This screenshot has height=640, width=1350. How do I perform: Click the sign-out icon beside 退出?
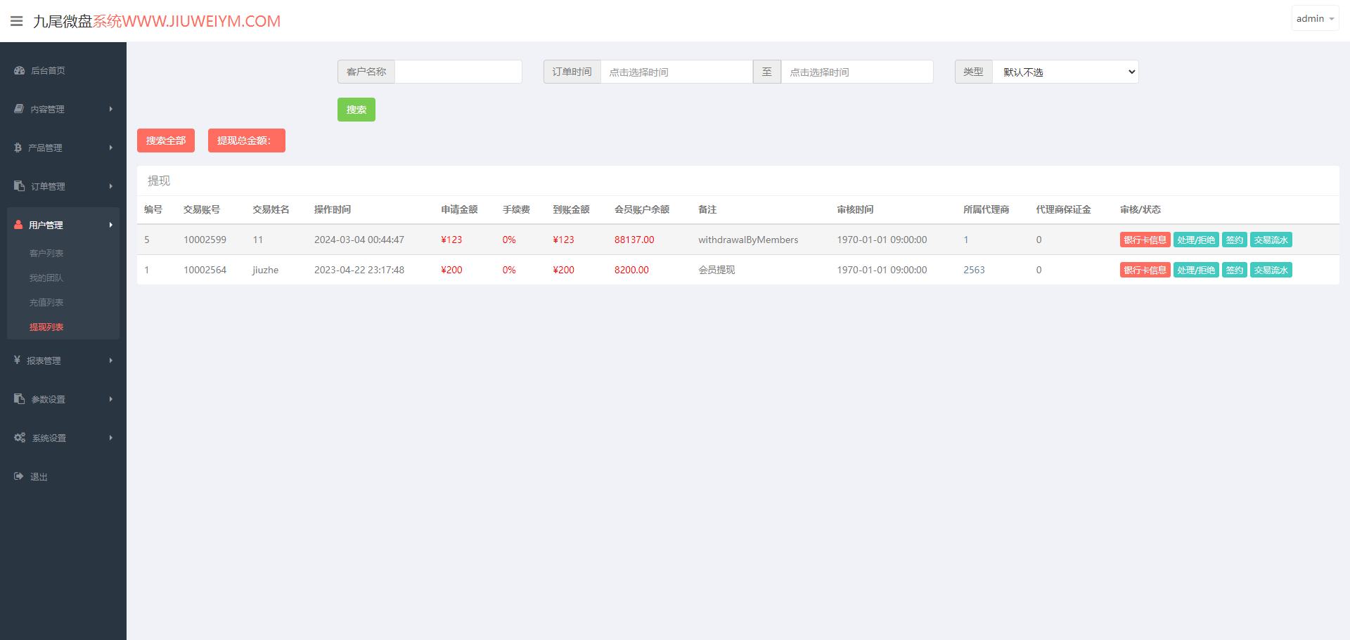pyautogui.click(x=19, y=476)
